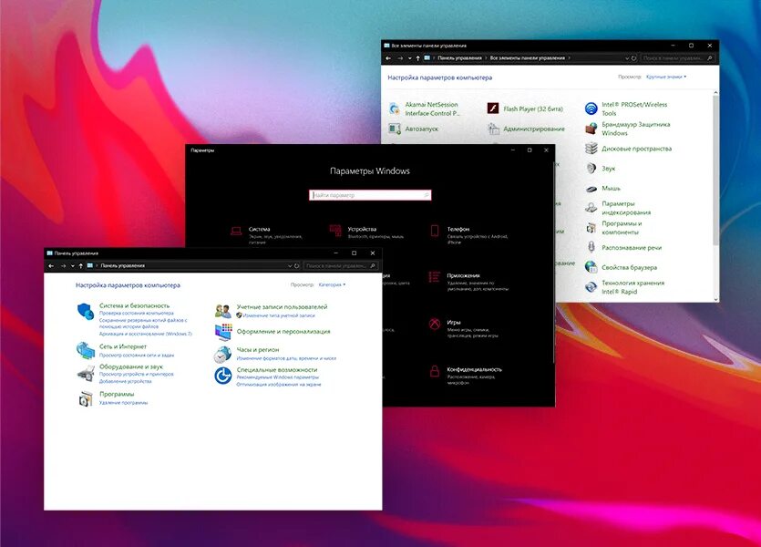761x547 pixels.
Task: Open Архивация и восстановление (Windows 7) link
Action: pyautogui.click(x=146, y=334)
